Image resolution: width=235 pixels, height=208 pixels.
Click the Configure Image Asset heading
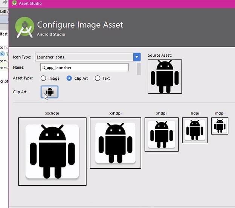[80, 25]
